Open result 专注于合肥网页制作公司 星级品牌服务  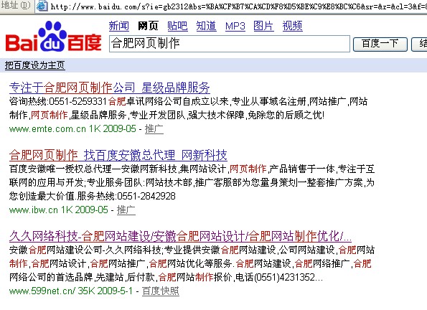pyautogui.click(x=110, y=88)
